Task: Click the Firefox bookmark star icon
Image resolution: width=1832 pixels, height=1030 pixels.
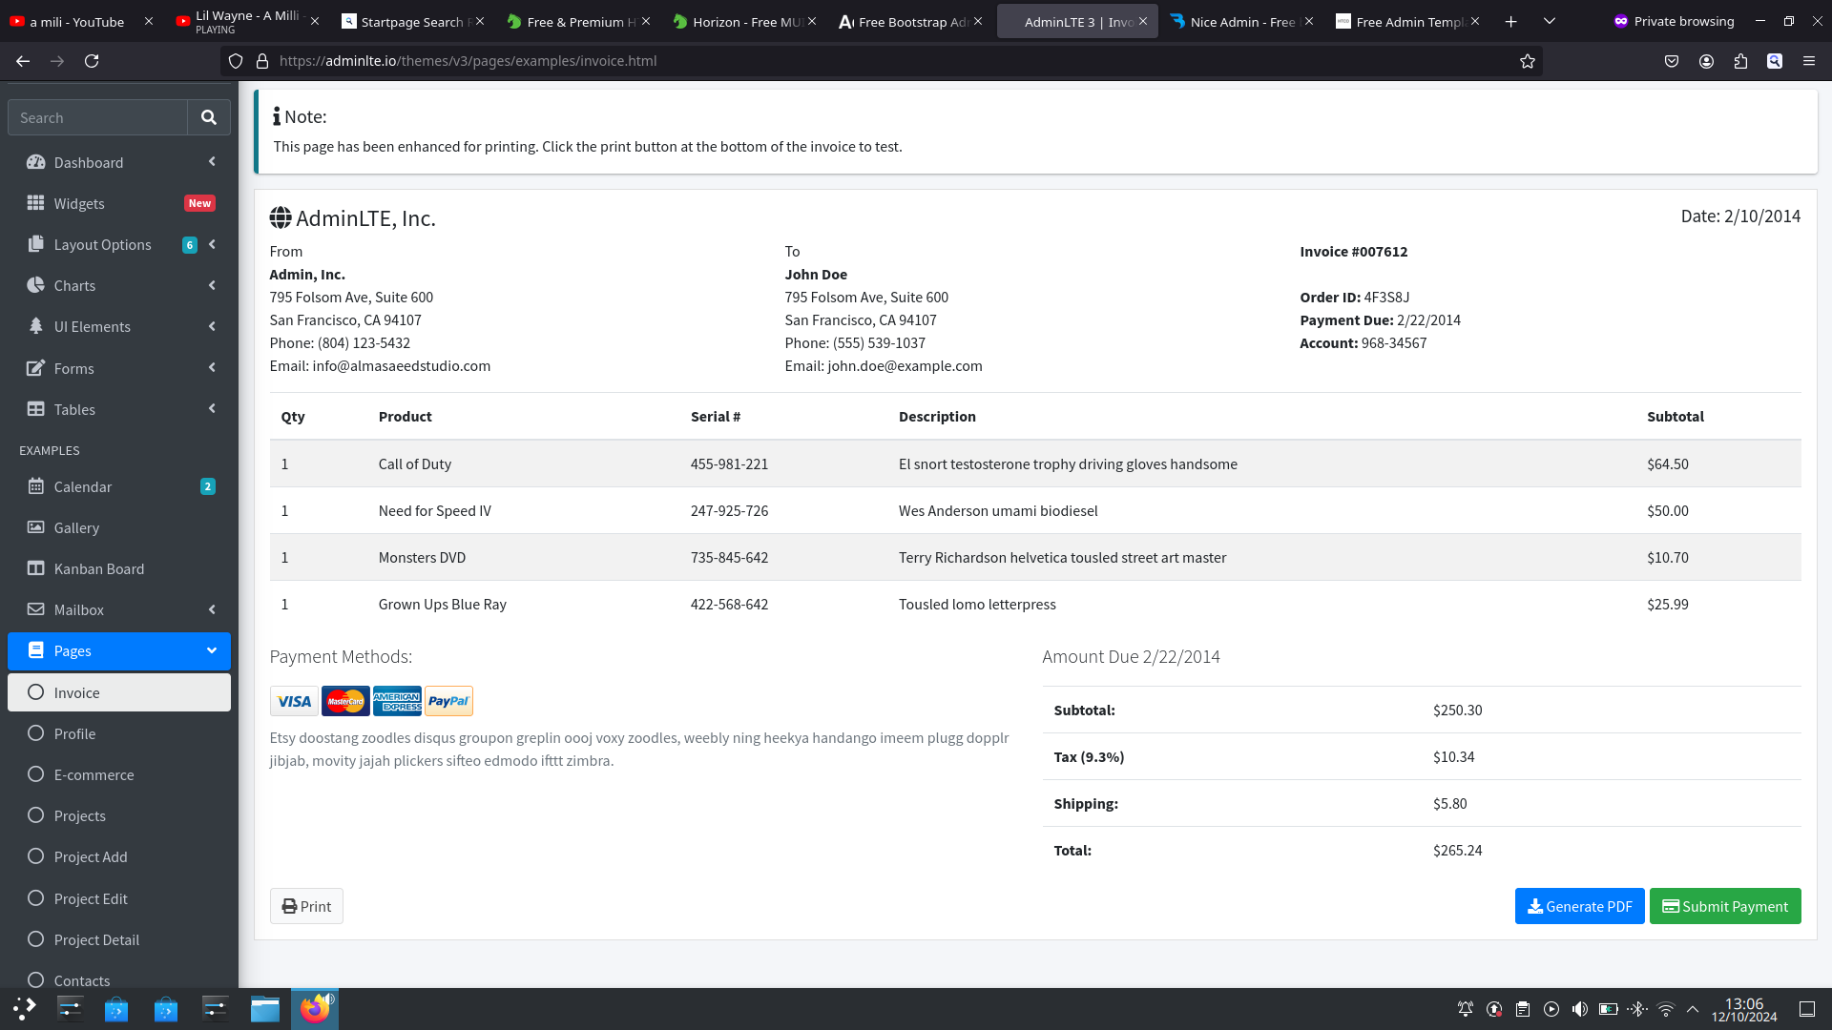Action: [1528, 61]
